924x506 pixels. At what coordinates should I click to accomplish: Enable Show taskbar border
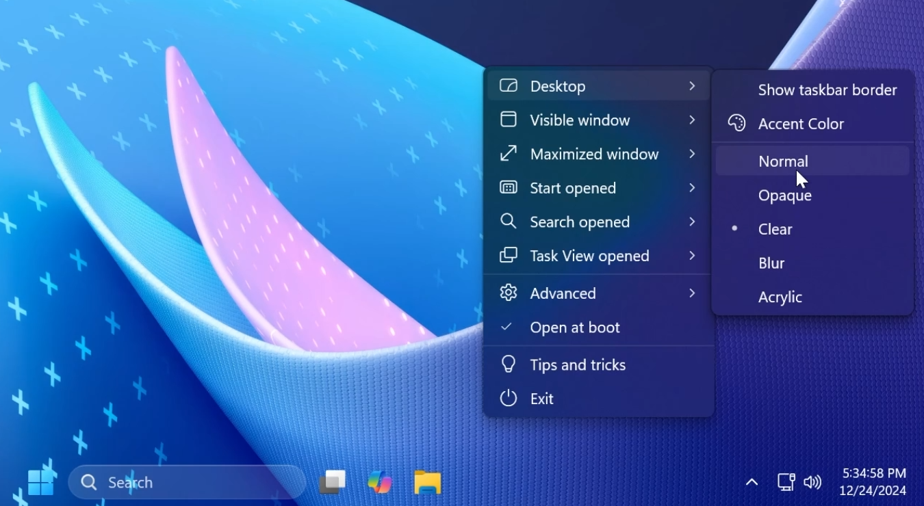827,90
